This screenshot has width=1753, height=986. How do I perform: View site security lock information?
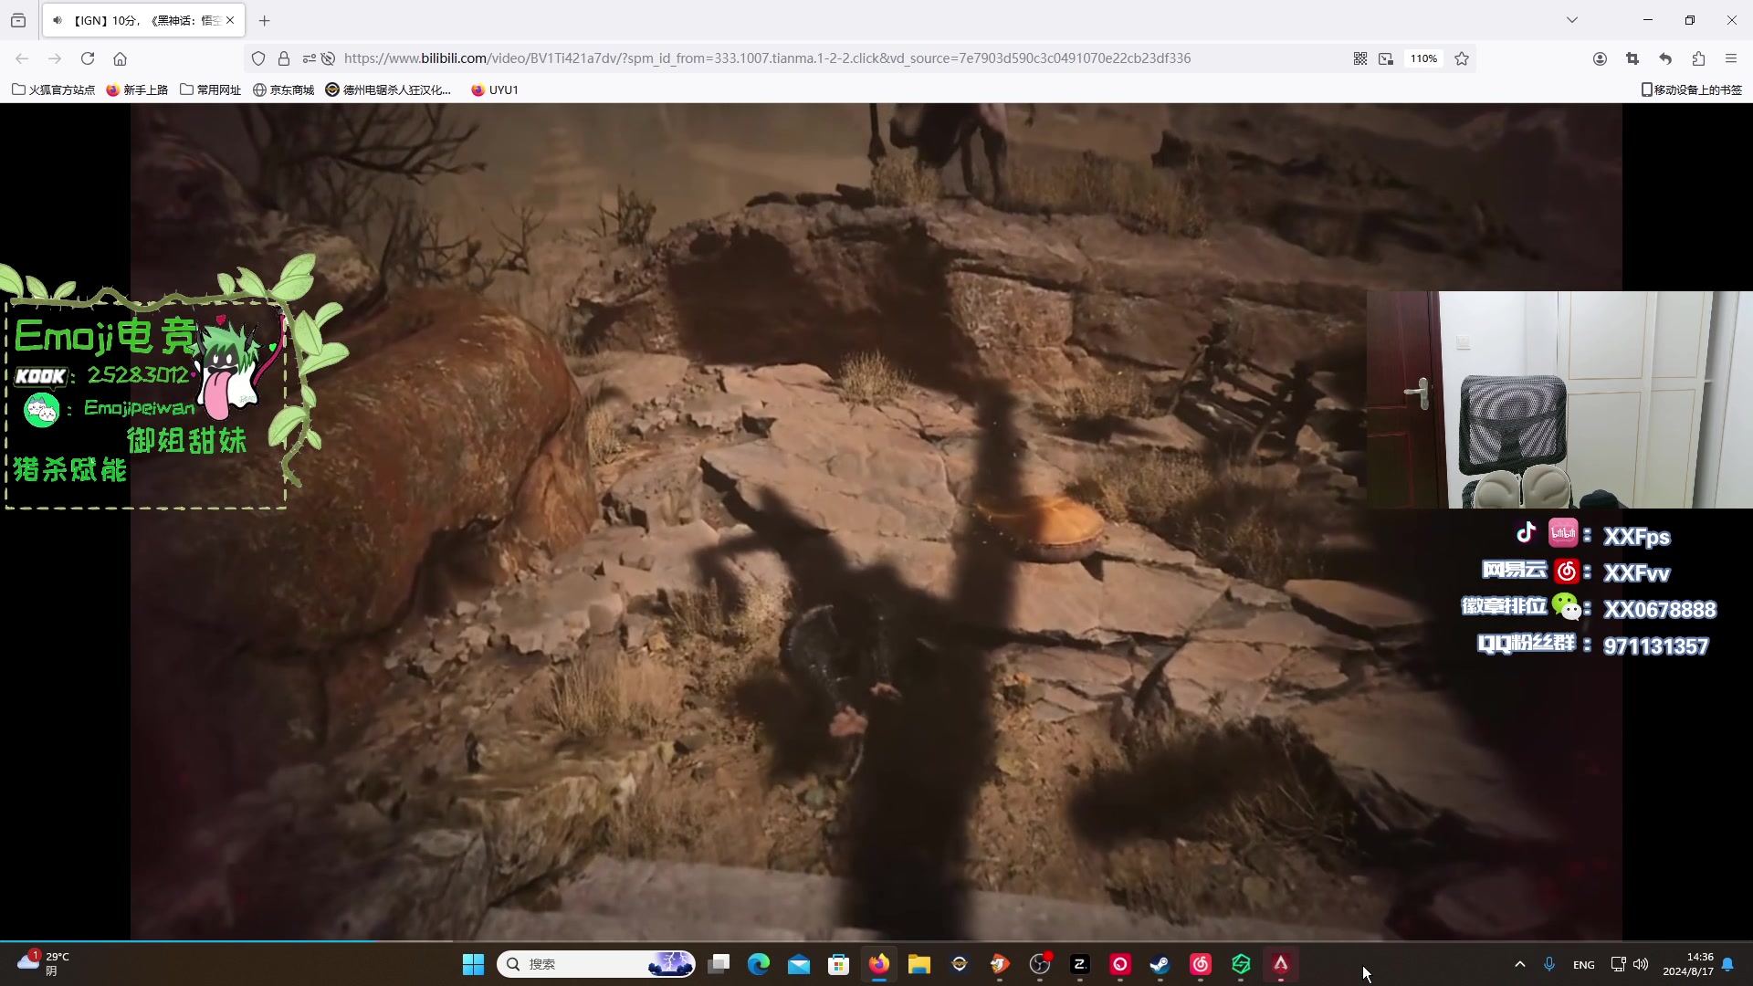[284, 58]
